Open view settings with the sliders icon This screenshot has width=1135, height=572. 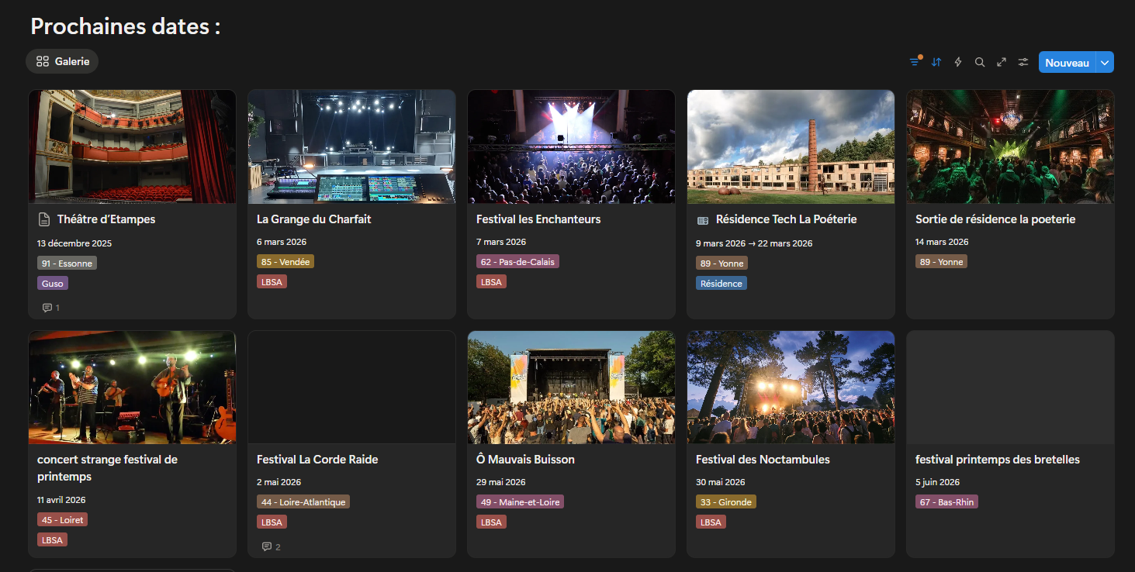point(1023,61)
